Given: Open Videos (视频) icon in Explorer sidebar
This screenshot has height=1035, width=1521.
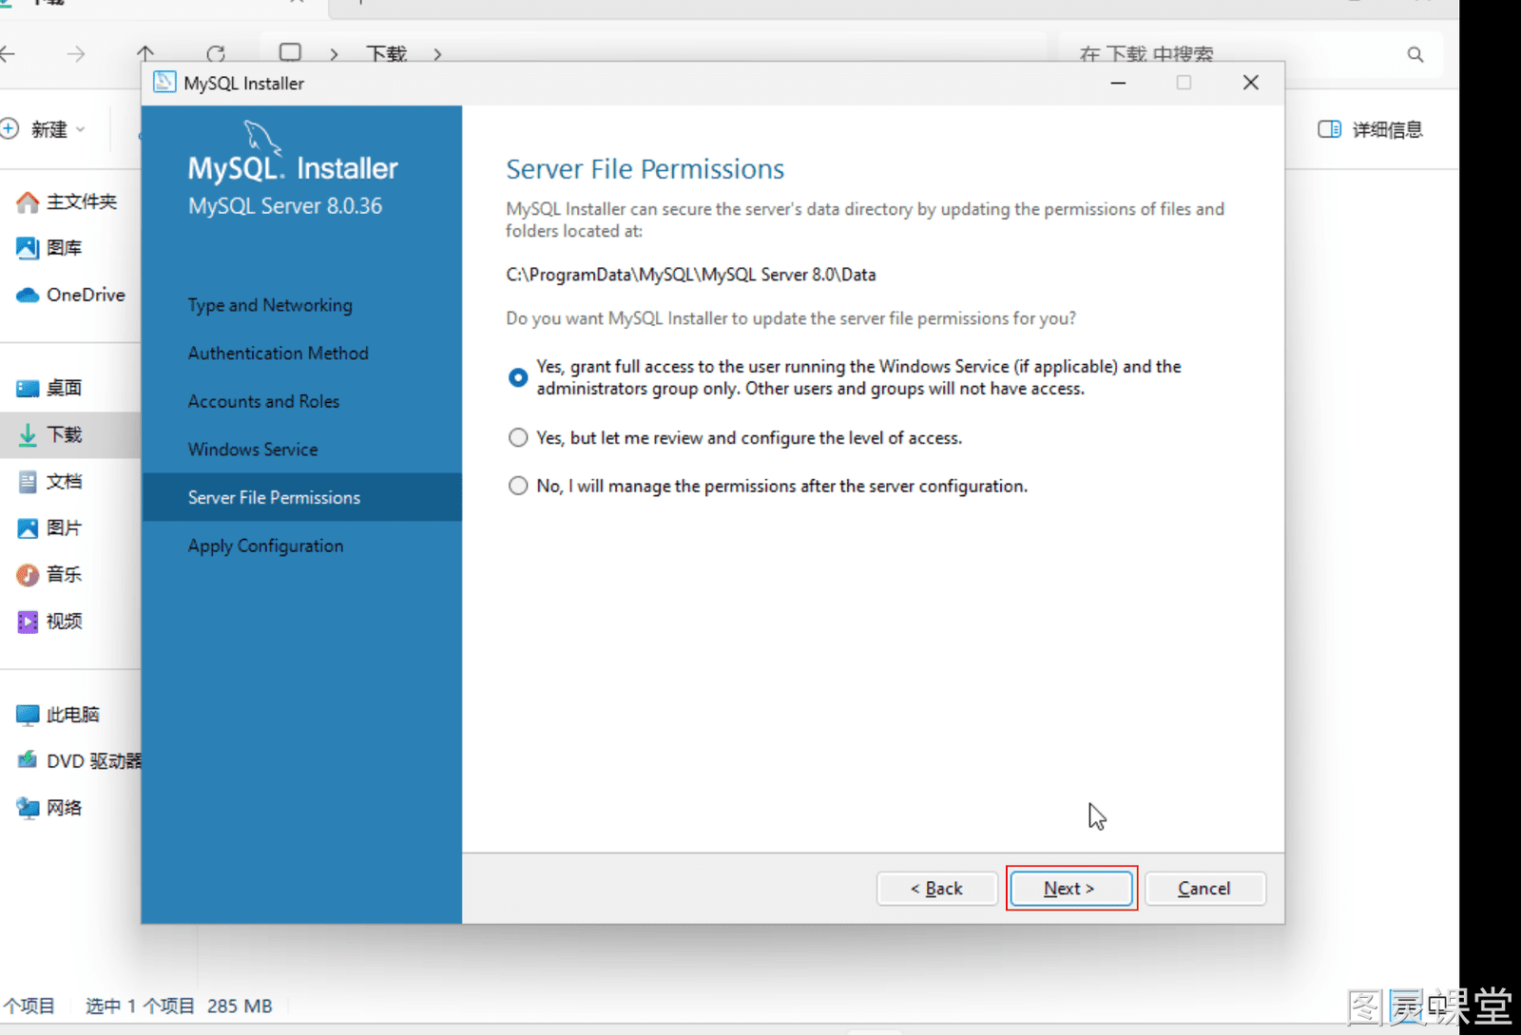Looking at the screenshot, I should point(28,622).
